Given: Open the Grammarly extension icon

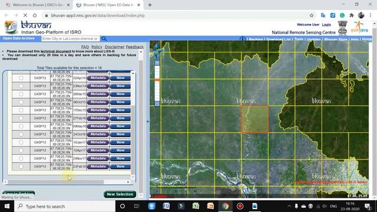Looking at the screenshot, I should (x=342, y=15).
